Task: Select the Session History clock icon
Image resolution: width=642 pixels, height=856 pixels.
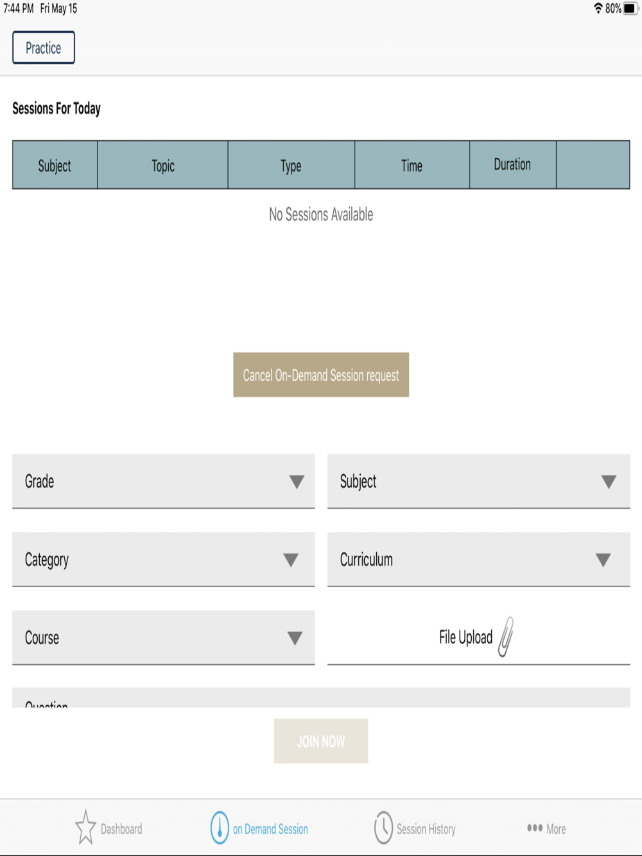Action: (x=383, y=828)
